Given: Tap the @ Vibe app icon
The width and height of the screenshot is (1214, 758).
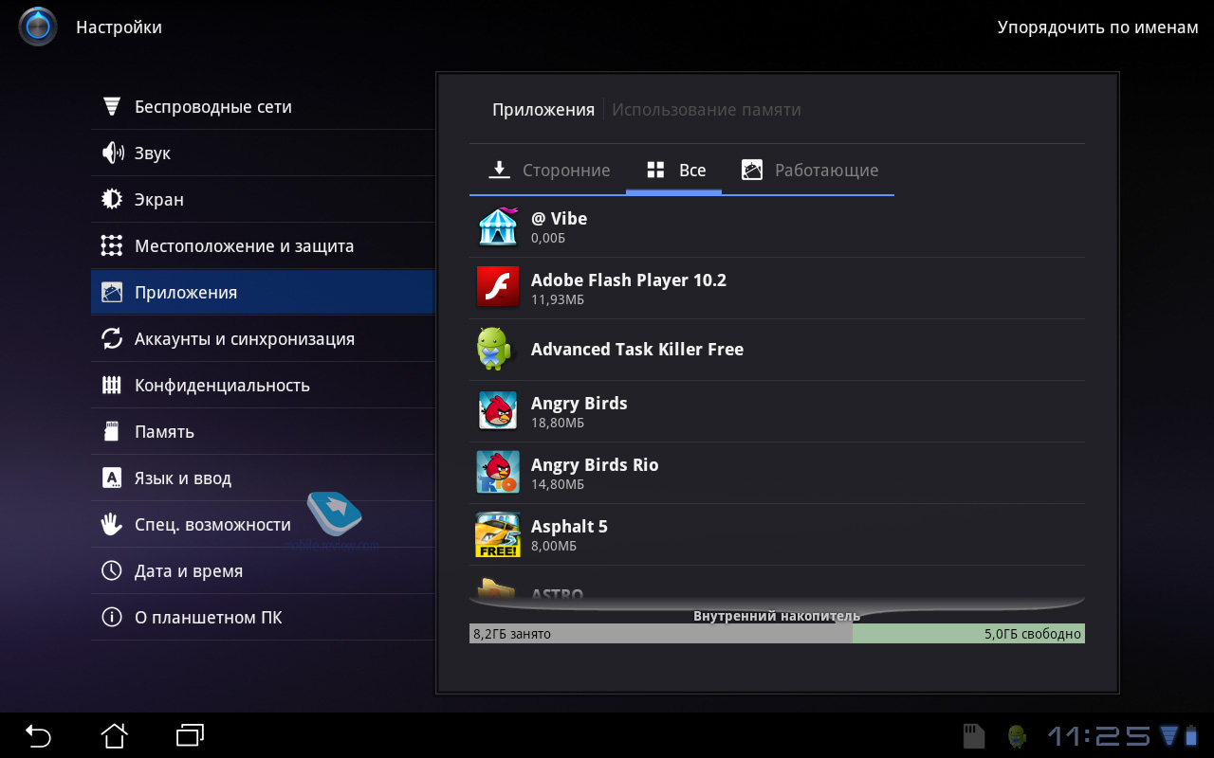Looking at the screenshot, I should click(x=498, y=226).
